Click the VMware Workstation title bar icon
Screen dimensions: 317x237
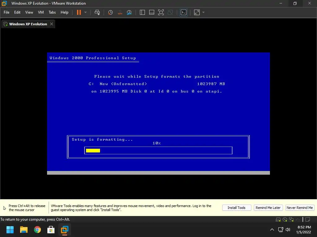(4, 3)
